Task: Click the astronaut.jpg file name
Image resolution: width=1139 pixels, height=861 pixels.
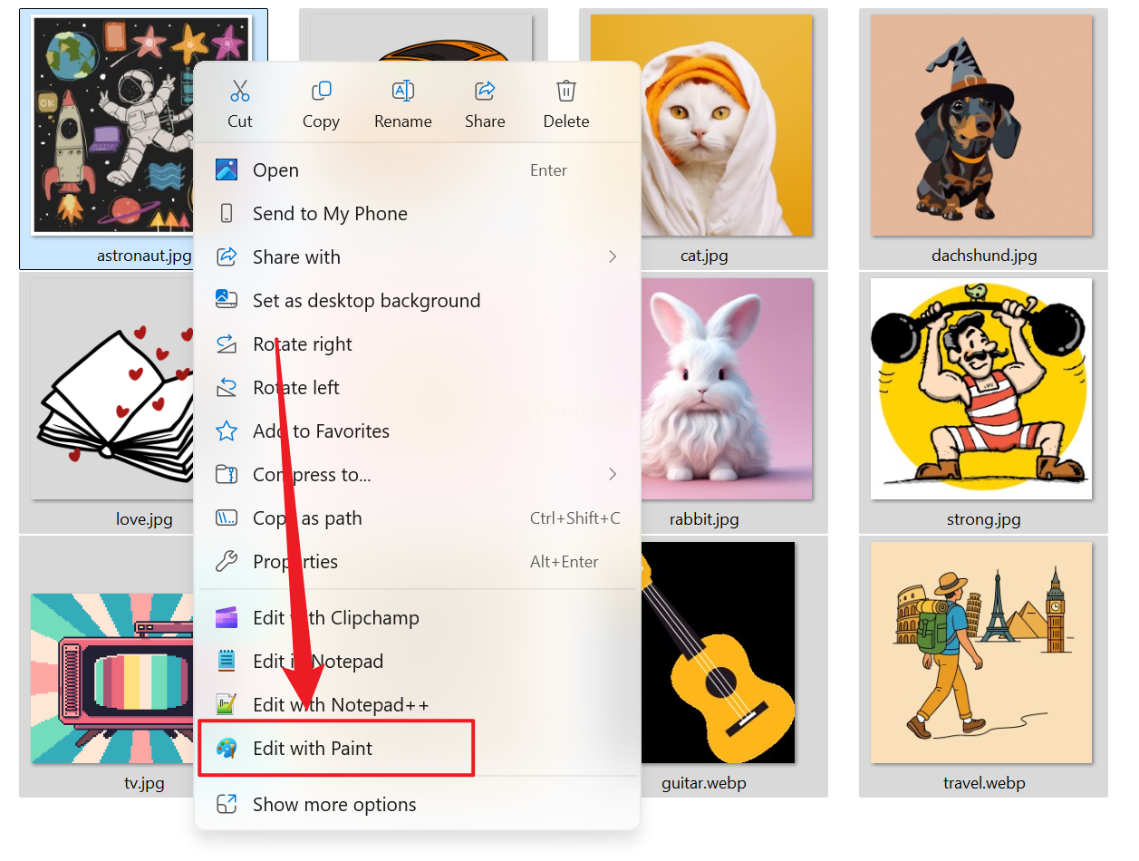Action: pos(144,256)
